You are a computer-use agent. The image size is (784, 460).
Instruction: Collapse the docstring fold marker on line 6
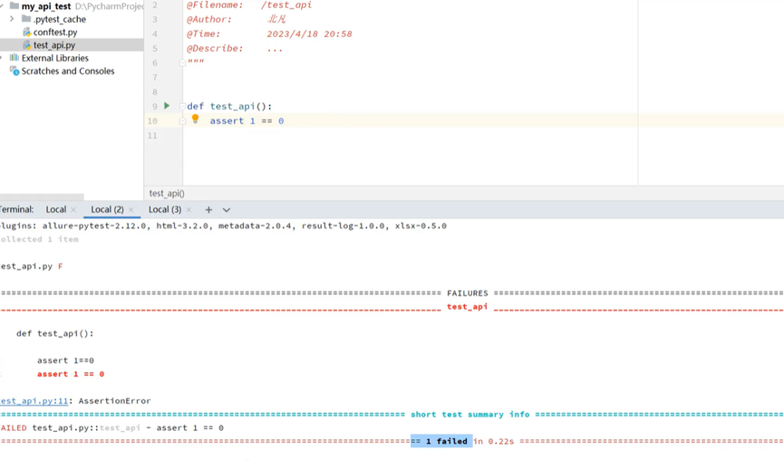pyautogui.click(x=182, y=62)
